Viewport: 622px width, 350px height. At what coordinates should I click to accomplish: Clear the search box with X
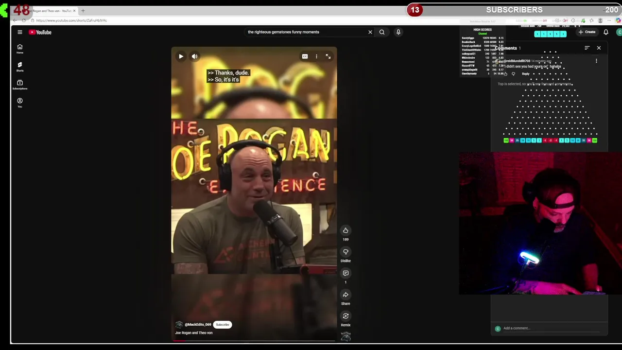[x=370, y=32]
